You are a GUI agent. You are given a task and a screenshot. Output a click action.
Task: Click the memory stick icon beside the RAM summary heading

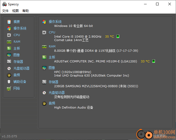(44, 47)
